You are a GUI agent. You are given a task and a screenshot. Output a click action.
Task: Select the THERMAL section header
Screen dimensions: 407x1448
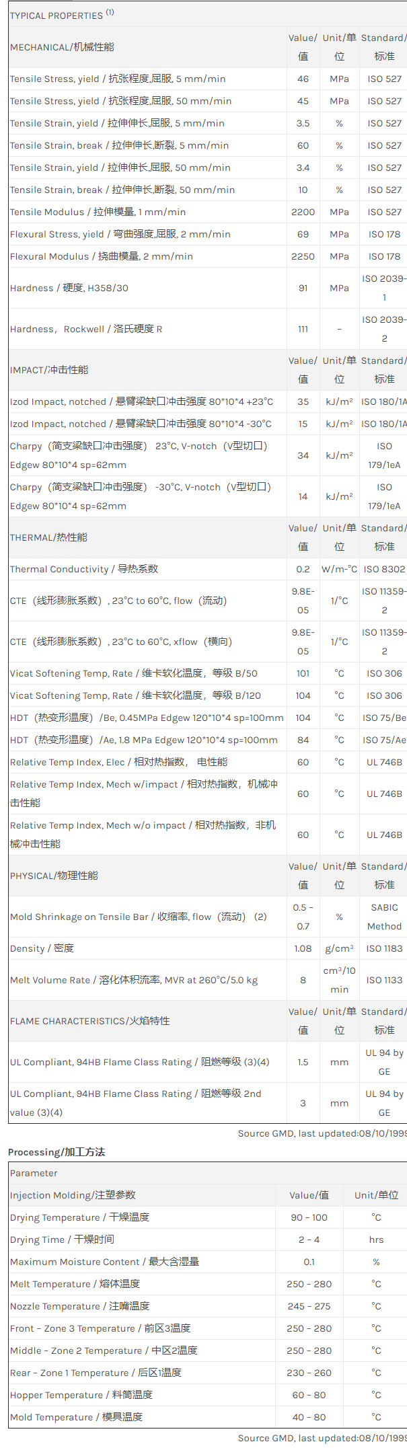[x=50, y=537]
